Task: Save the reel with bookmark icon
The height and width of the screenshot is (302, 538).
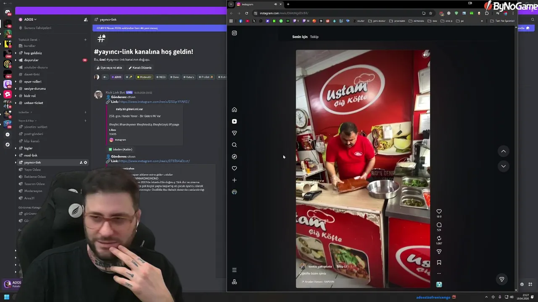Action: (439, 263)
